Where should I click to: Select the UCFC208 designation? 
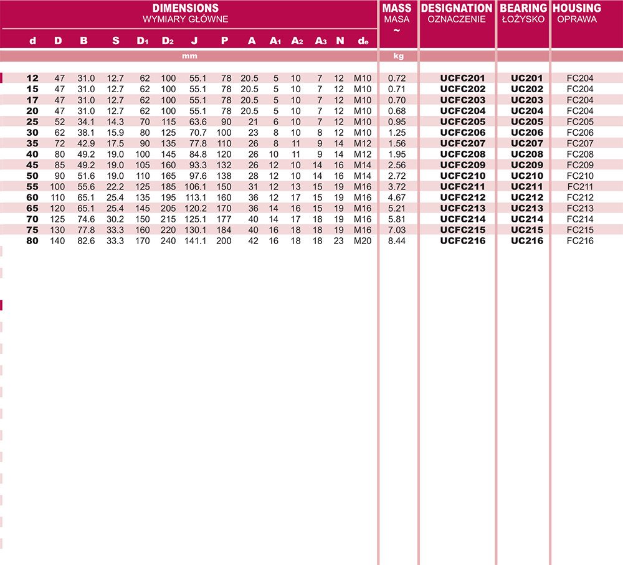point(462,154)
